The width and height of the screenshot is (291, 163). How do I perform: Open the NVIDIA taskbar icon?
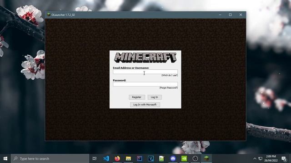(184, 158)
